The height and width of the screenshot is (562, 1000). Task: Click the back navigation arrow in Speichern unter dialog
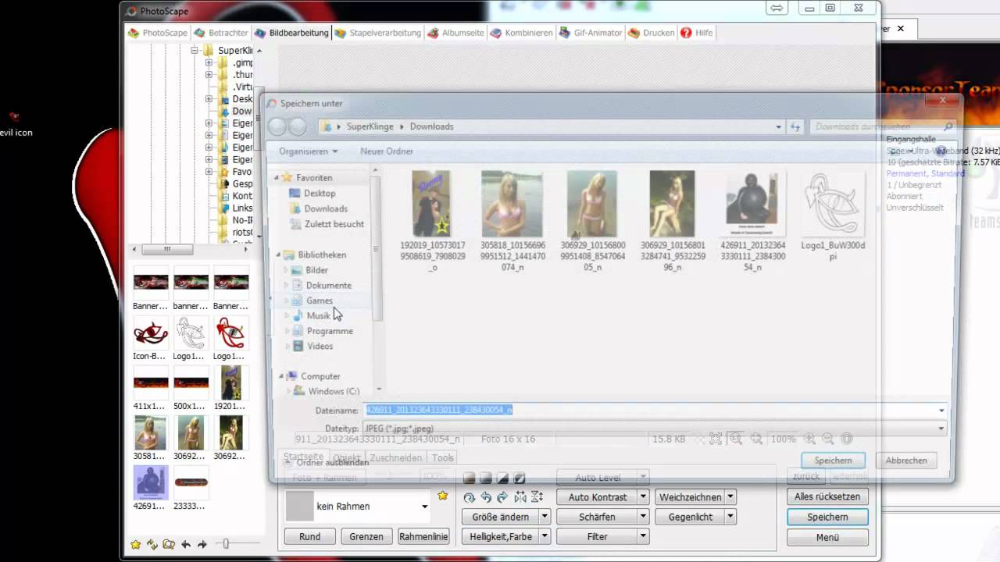[x=278, y=126]
